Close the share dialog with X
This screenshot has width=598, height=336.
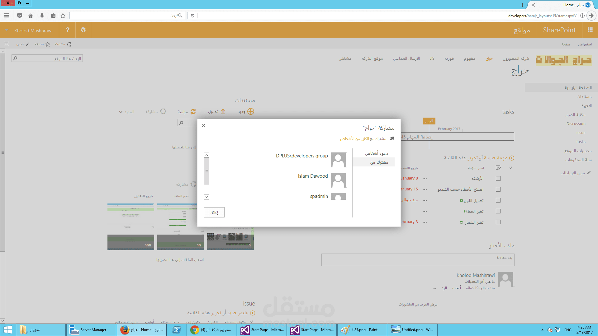[204, 125]
